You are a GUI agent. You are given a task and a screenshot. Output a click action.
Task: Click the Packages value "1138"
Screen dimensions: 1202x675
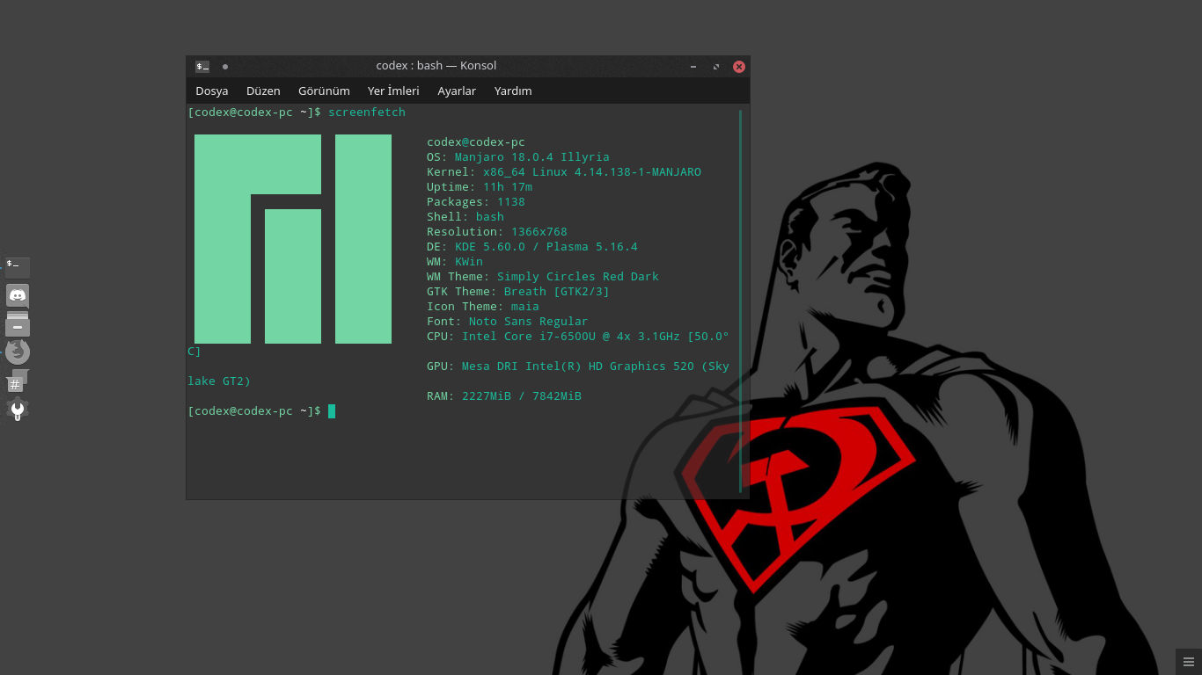point(511,202)
